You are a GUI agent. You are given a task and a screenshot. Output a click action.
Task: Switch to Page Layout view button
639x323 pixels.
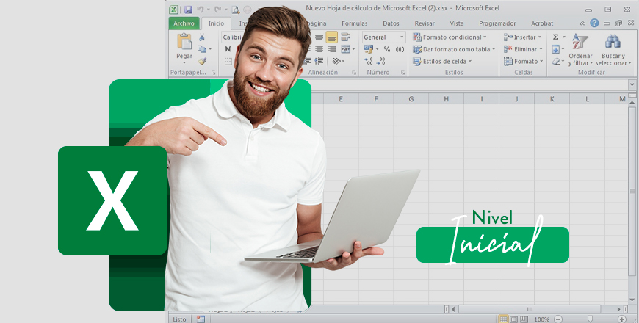[x=514, y=319]
